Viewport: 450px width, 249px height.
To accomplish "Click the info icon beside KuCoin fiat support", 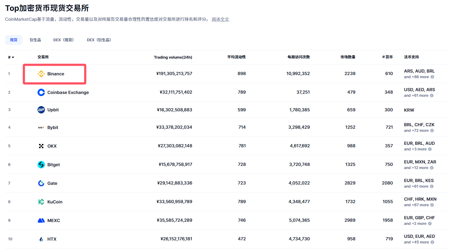I will [432, 205].
